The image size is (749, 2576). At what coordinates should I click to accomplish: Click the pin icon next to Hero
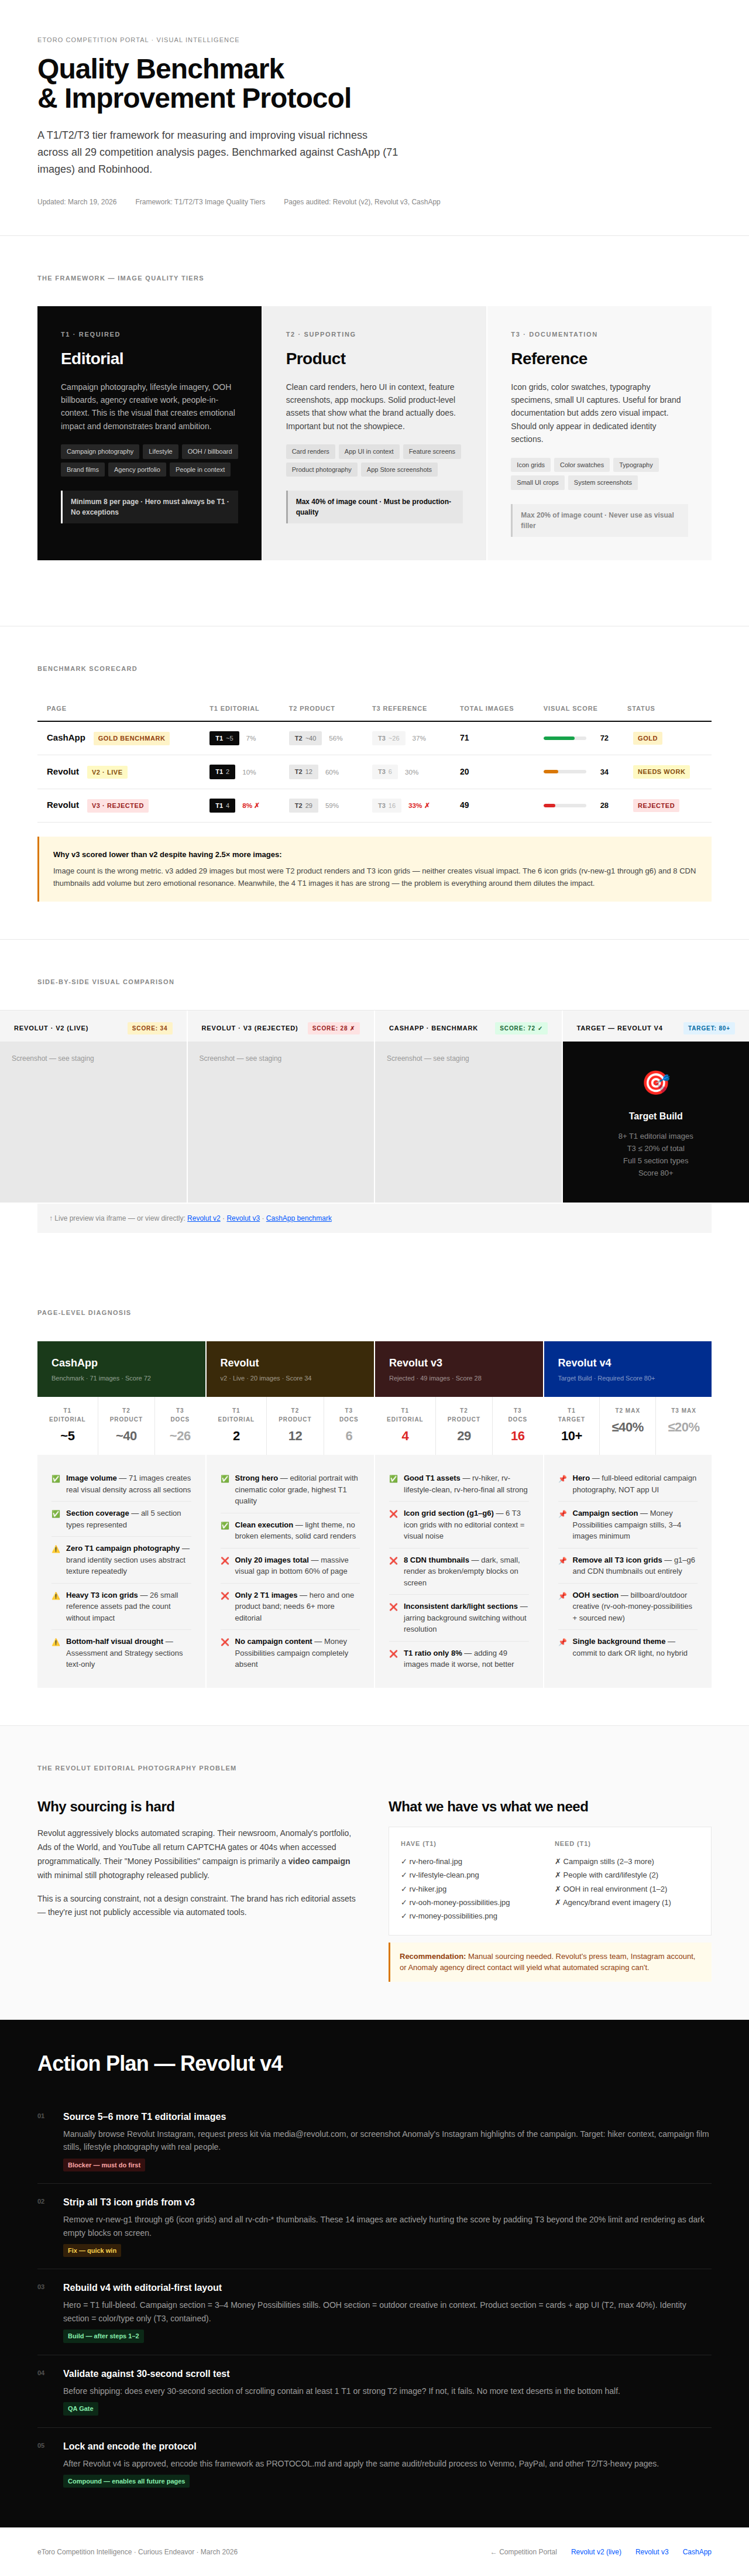point(563,1478)
